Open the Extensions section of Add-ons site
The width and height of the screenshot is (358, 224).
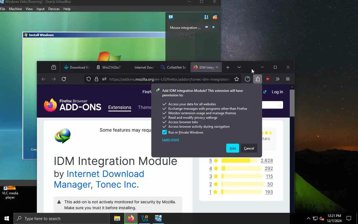120,107
